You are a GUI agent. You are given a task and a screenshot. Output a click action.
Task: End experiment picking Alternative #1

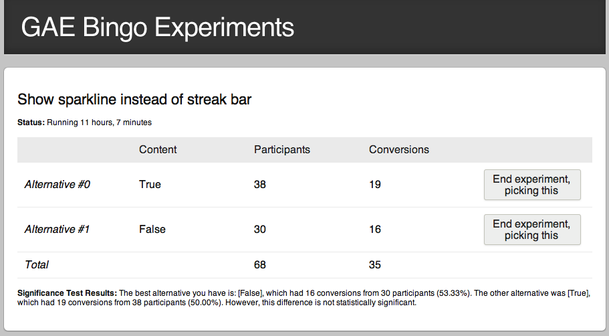531,230
